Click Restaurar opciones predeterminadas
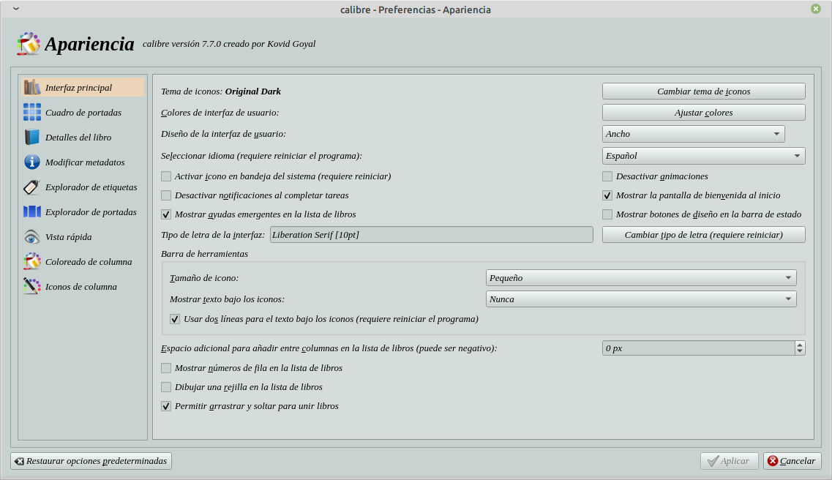 (91, 461)
